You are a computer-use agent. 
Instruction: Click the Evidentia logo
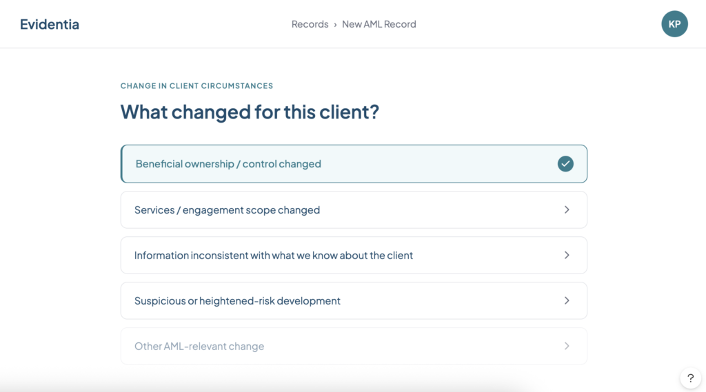(50, 24)
